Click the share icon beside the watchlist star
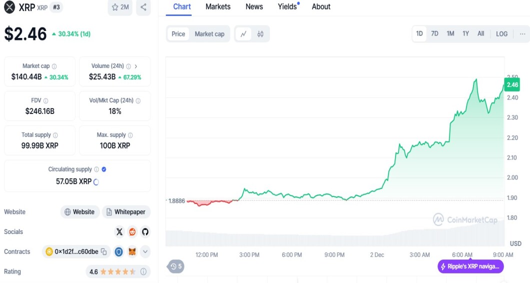 143,7
